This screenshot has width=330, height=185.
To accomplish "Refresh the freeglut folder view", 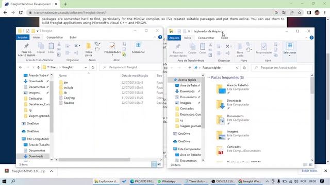I will click(93, 67).
